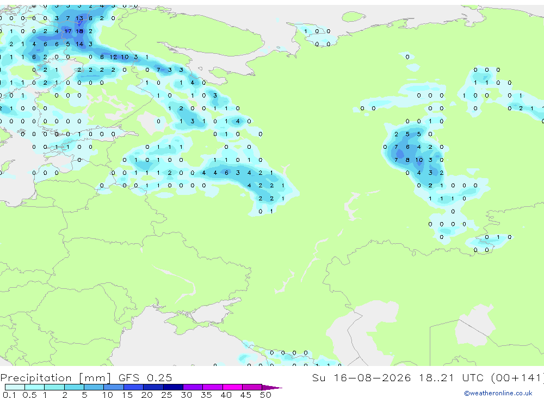Click the over-50 mm legend arrow tip
Image resolution: width=544 pixels, height=398 pixels.
pos(273,387)
